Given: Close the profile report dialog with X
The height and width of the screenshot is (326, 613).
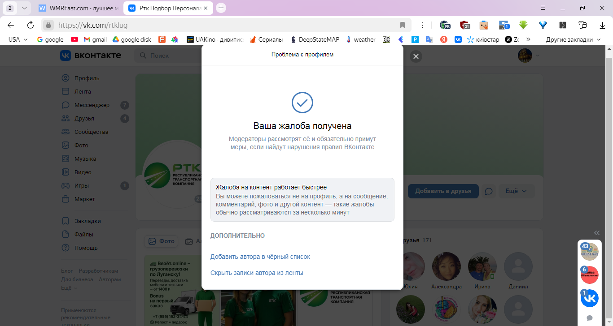Looking at the screenshot, I should [416, 56].
